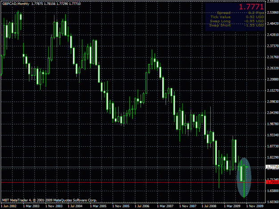The image size is (279, 209).
Task: Click the Swap Long label
Action: [220, 21]
